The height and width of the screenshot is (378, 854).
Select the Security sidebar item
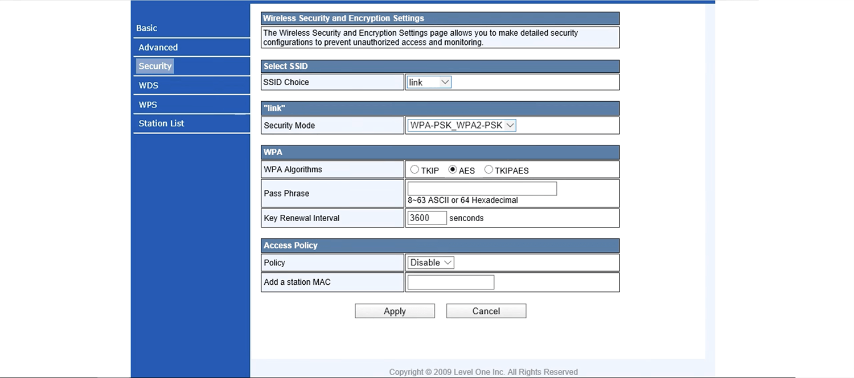155,67
